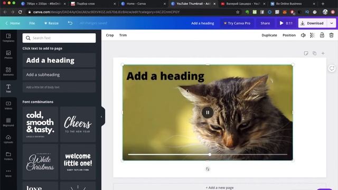Expand the Download options chevron
This screenshot has height=190, width=338.
click(x=332, y=23)
